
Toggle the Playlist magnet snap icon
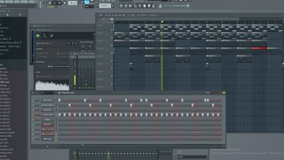point(101,16)
